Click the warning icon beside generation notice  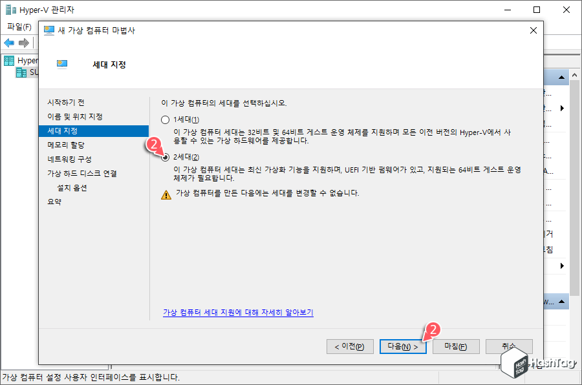[x=166, y=194]
